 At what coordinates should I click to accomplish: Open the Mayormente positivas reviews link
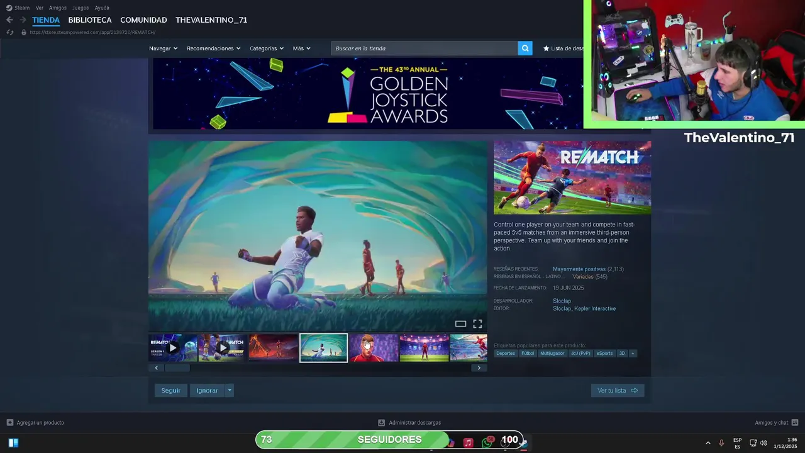tap(579, 269)
